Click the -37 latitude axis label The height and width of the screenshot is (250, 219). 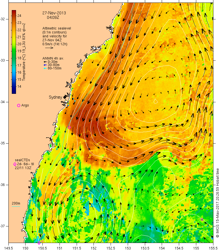click(x=2, y=226)
